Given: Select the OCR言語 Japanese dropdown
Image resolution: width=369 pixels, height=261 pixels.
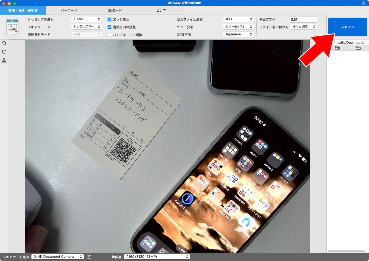Looking at the screenshot, I should click(238, 34).
